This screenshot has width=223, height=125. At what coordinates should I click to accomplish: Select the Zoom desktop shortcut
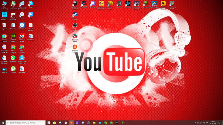click(31, 15)
